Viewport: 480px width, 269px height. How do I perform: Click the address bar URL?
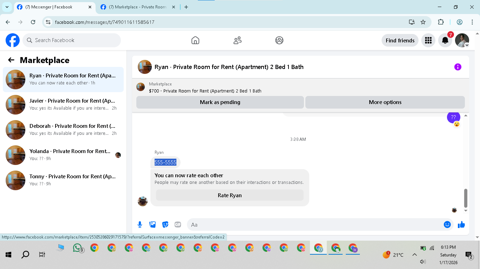(105, 22)
